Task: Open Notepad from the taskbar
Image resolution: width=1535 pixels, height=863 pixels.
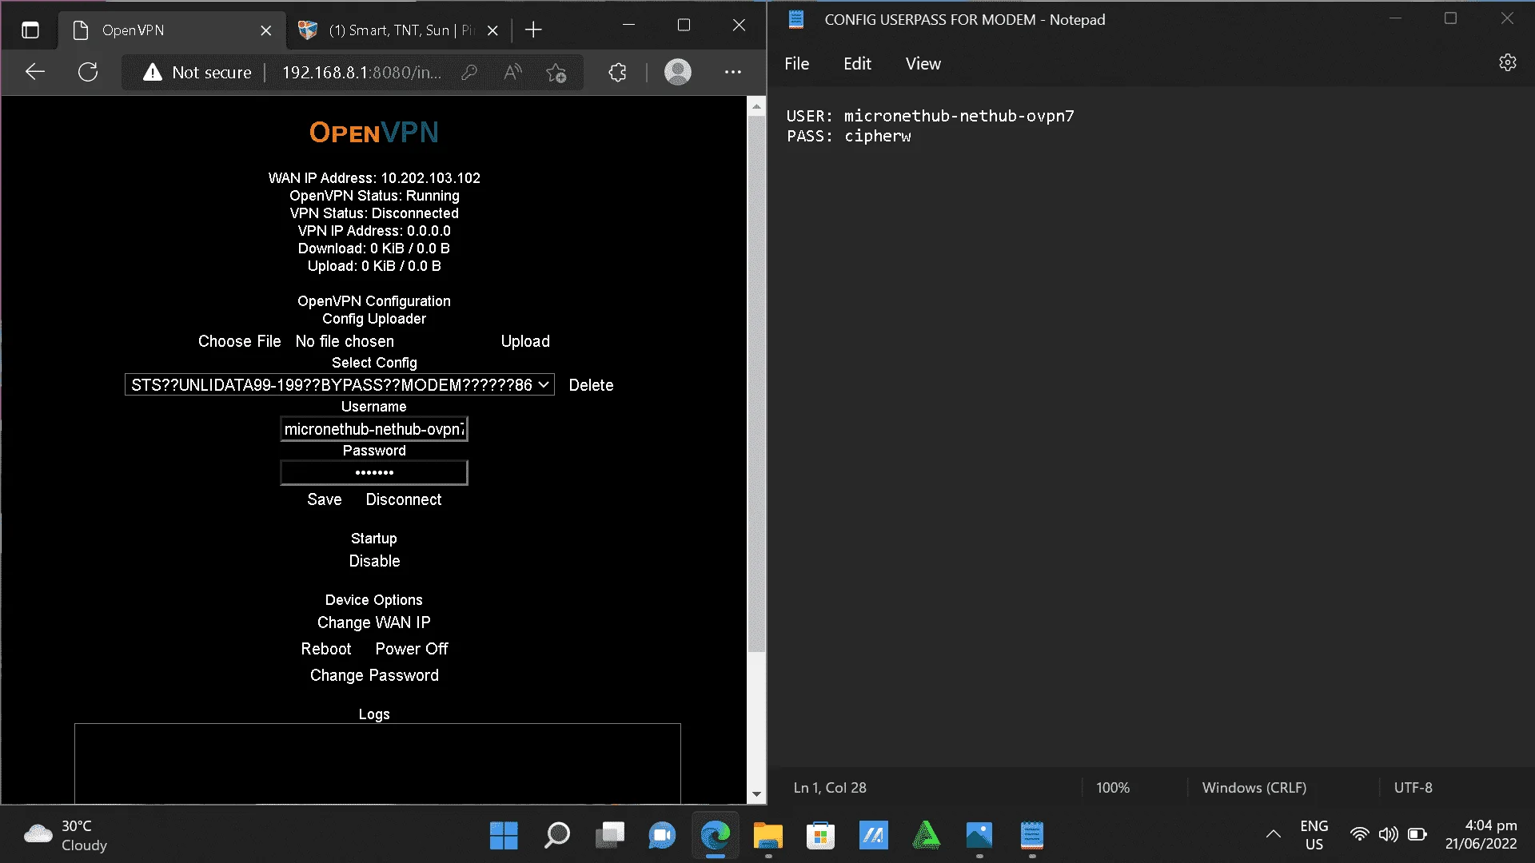Action: (1031, 836)
